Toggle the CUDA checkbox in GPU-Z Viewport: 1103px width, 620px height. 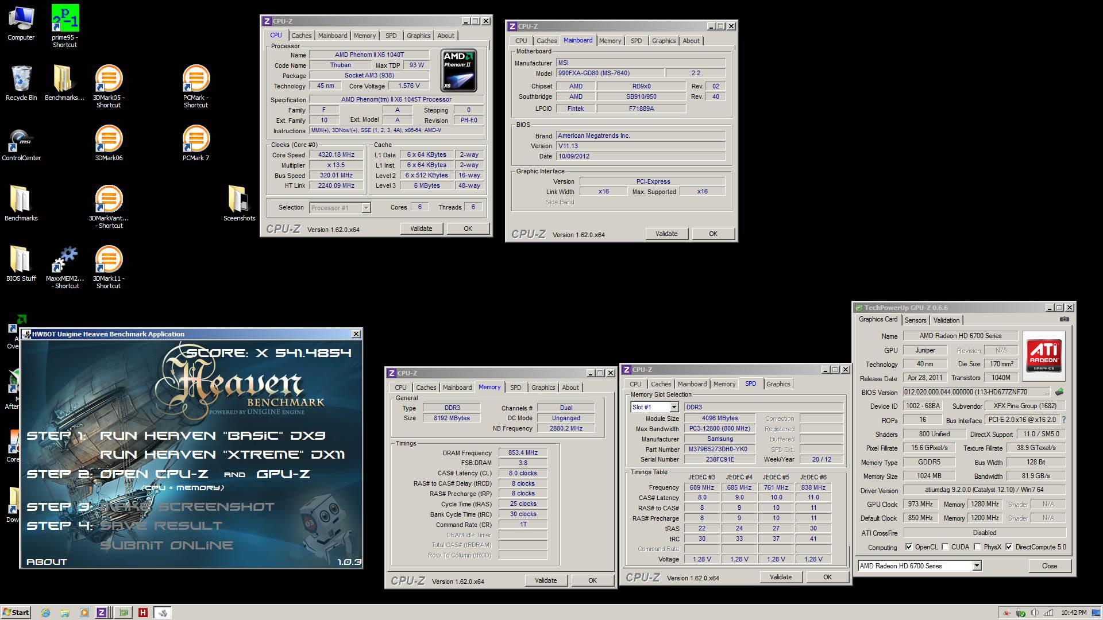(945, 547)
